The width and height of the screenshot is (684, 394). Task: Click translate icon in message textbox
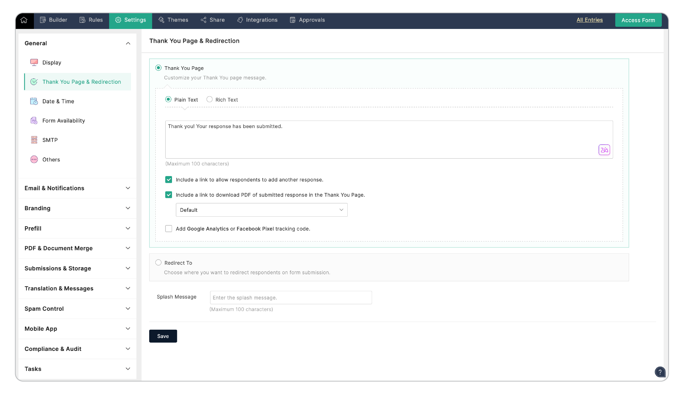[x=604, y=150]
